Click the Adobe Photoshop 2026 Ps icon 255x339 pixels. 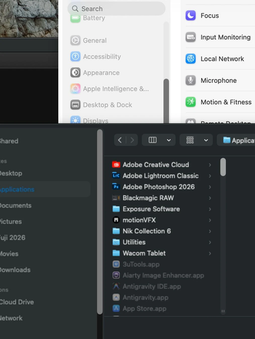(x=116, y=186)
